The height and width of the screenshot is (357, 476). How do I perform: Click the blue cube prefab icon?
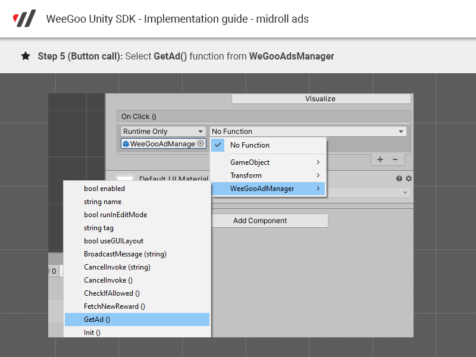click(126, 144)
